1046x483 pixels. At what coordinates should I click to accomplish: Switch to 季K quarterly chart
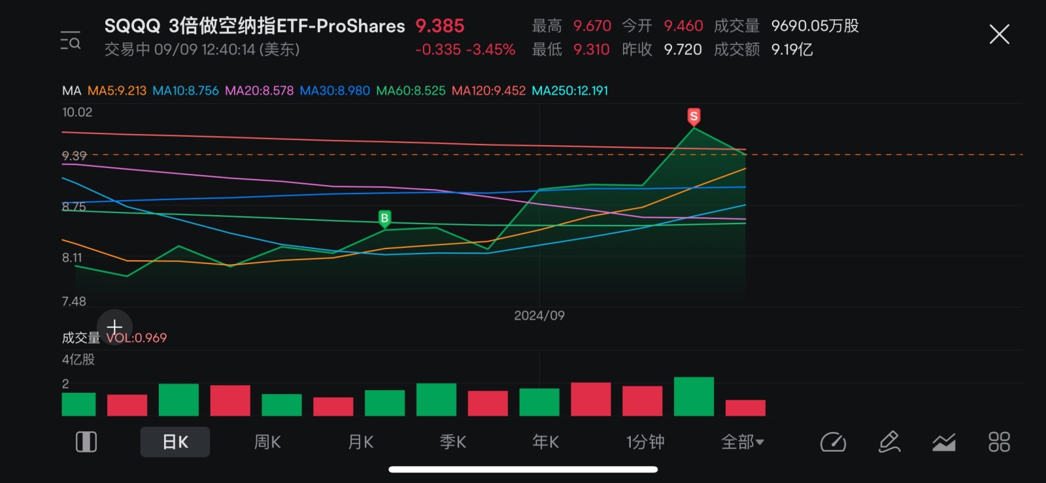click(x=453, y=442)
